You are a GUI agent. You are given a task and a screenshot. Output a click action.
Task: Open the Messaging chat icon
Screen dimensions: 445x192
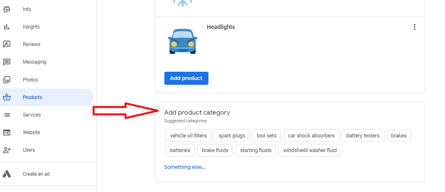pos(7,62)
